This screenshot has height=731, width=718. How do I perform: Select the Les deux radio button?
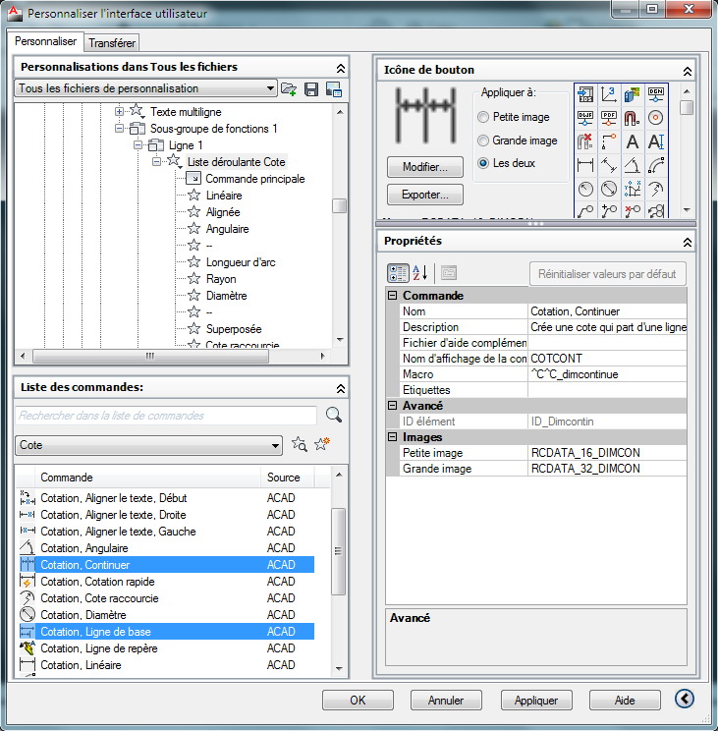pyautogui.click(x=483, y=163)
